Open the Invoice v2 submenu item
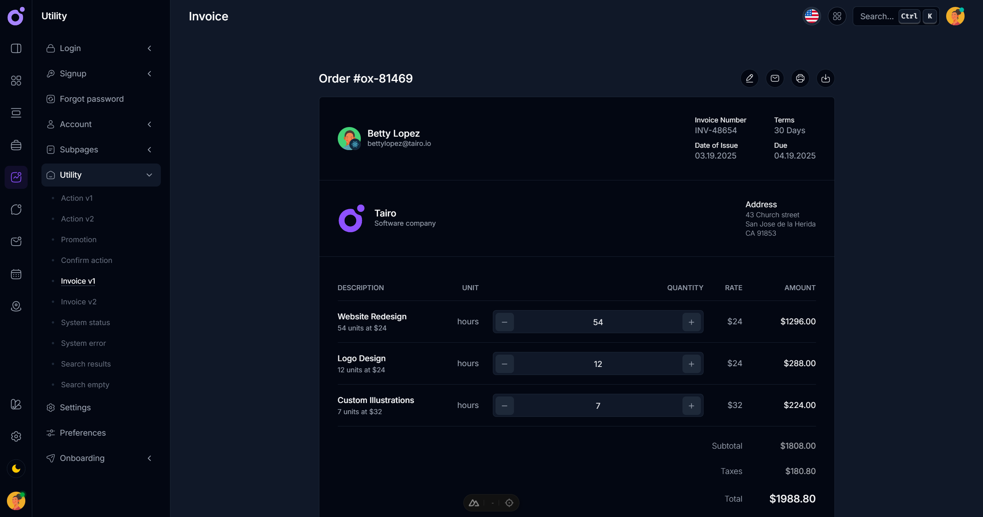Screen dimensions: 983x517 79,302
